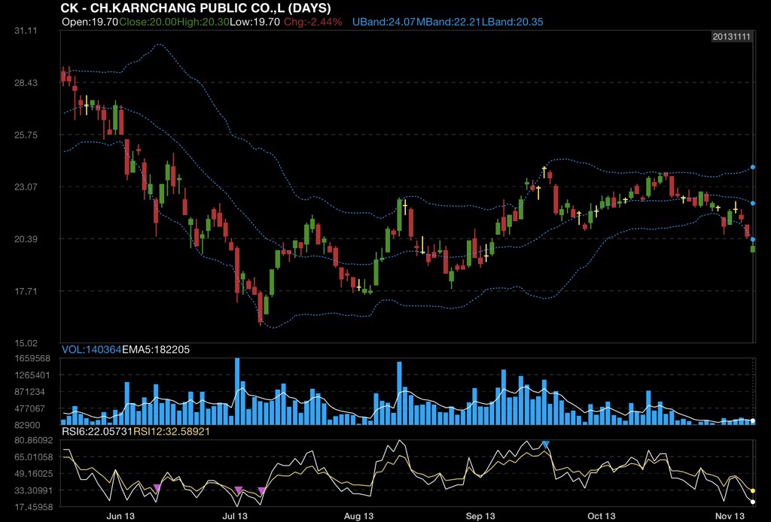Click the Nov 13 date axis label
The width and height of the screenshot is (771, 522).
point(730,516)
